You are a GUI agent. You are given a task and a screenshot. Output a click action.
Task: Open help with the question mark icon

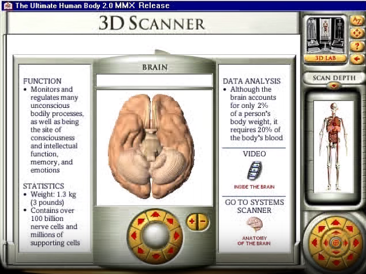point(357,46)
